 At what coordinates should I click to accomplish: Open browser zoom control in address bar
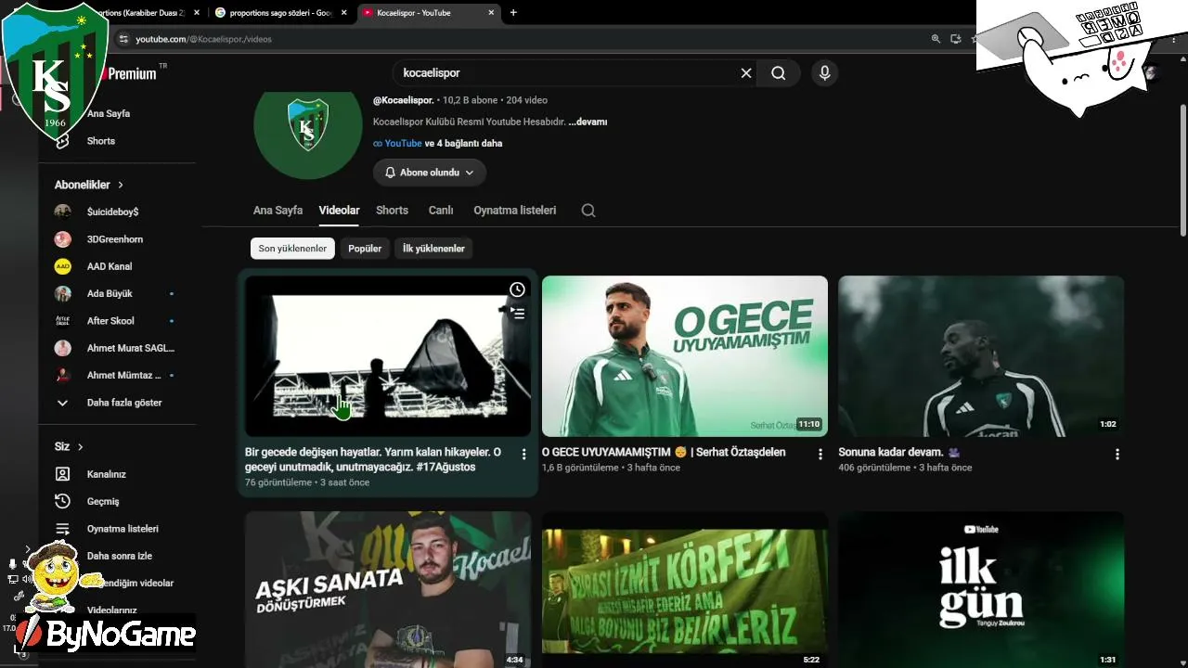[x=936, y=39]
